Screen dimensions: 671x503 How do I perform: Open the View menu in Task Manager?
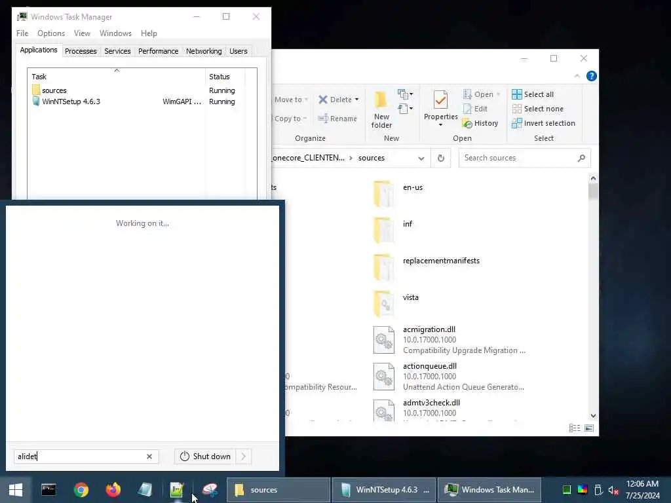point(82,33)
